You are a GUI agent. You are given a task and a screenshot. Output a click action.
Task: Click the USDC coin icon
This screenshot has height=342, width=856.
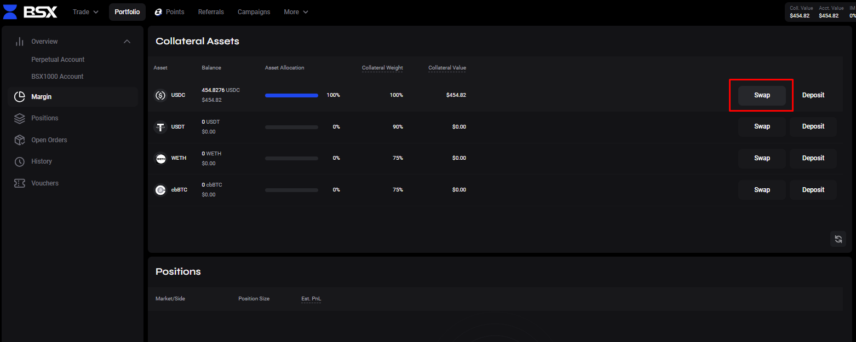(160, 95)
